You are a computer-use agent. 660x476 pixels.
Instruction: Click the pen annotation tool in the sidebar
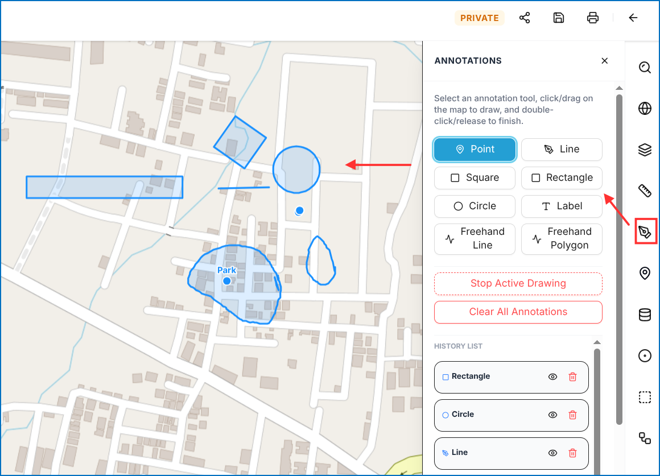pos(645,231)
